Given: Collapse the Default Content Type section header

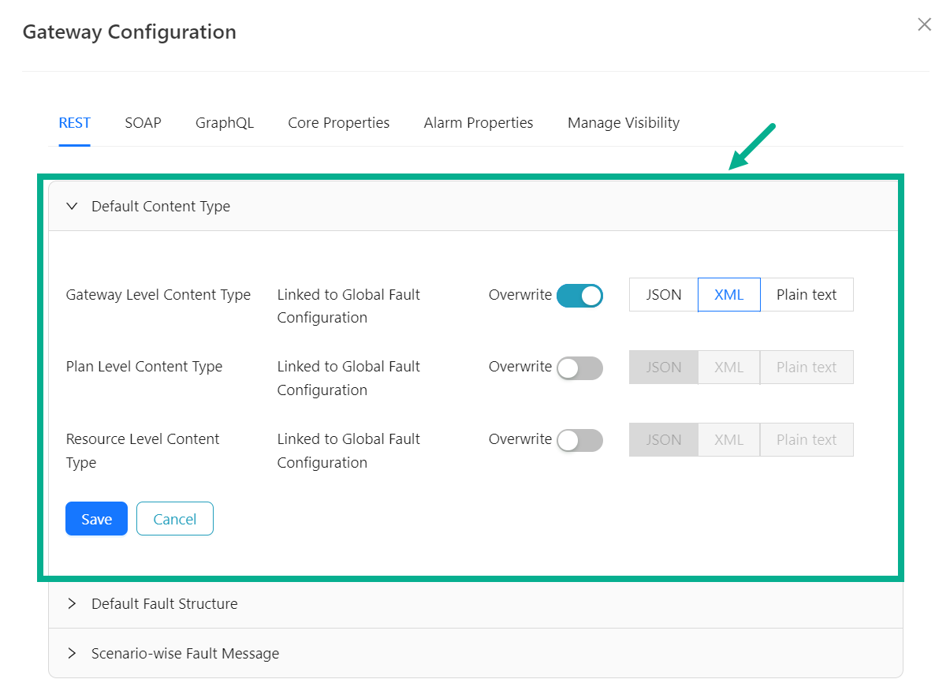Looking at the screenshot, I should point(161,207).
